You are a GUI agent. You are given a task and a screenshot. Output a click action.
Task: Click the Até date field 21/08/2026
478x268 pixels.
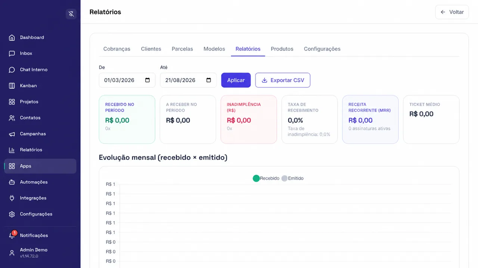pos(188,80)
